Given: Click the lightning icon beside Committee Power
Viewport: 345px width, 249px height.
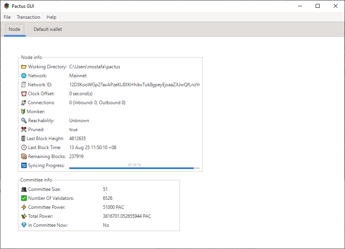Looking at the screenshot, I should 24,207.
